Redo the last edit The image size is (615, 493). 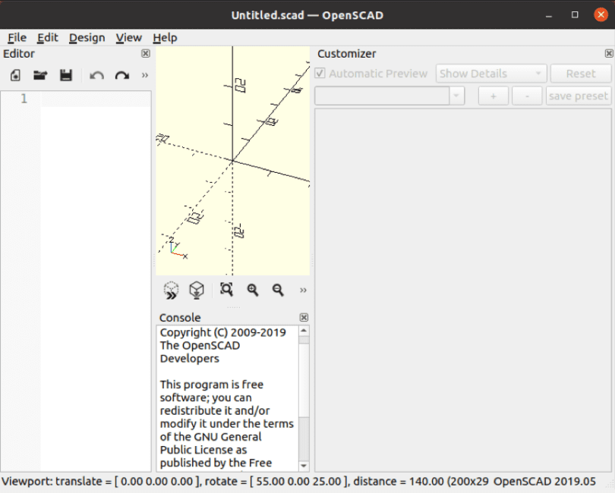coord(121,74)
